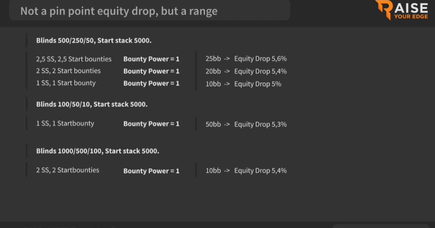Click the Blinds 1000/500/100 heading
Image resolution: width=435 pixels, height=228 pixels.
(x=98, y=151)
